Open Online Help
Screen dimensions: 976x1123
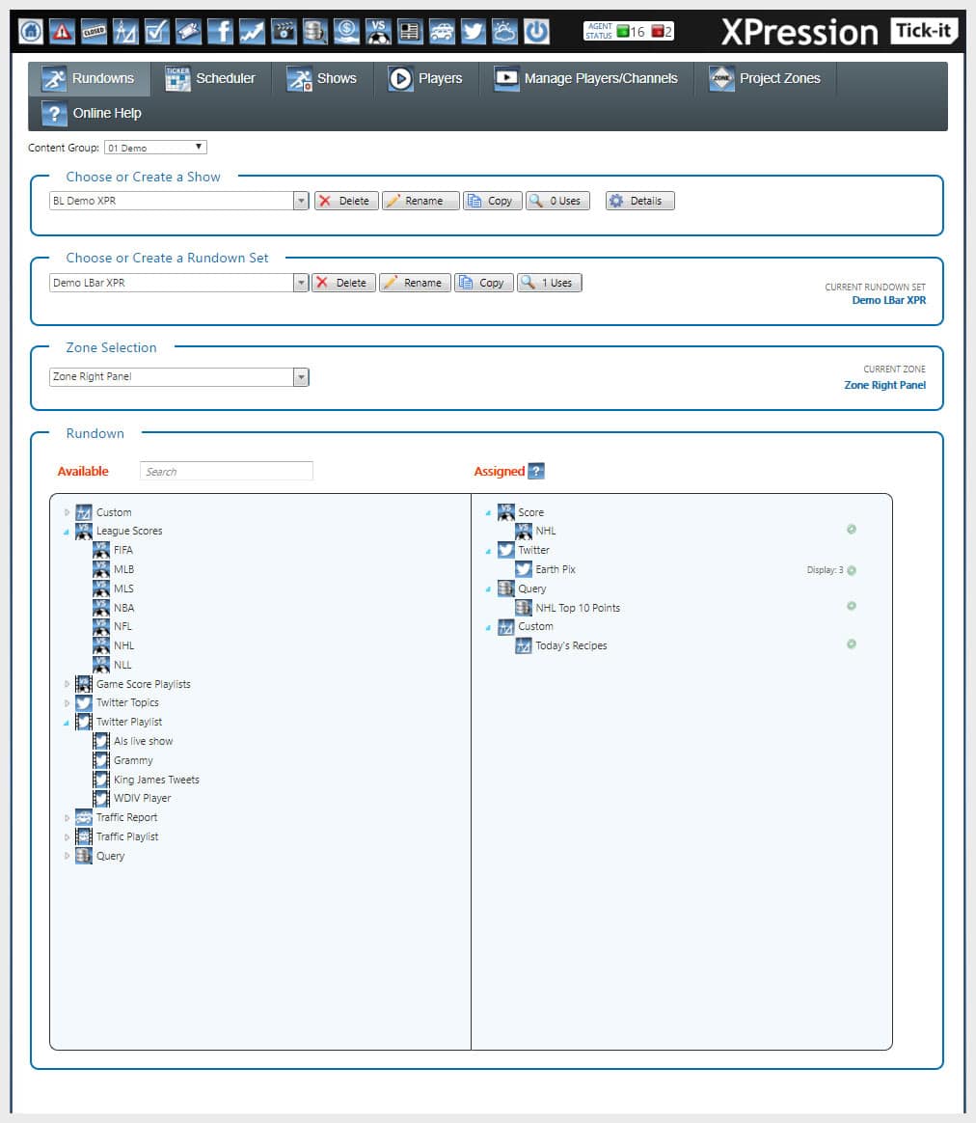click(x=92, y=113)
